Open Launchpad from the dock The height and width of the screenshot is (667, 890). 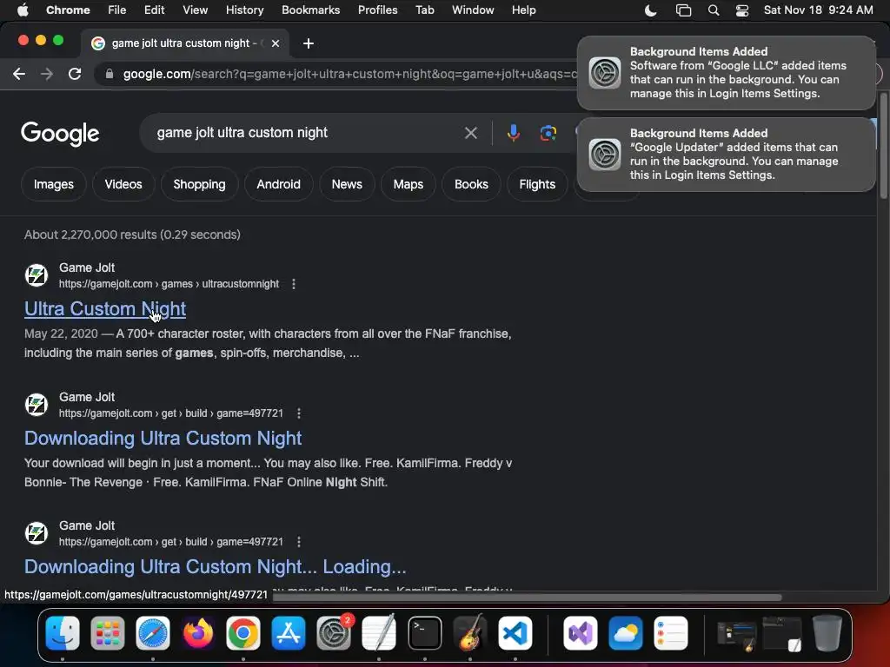[107, 633]
